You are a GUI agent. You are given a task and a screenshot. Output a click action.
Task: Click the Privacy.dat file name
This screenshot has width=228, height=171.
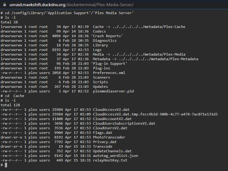pos(105,142)
